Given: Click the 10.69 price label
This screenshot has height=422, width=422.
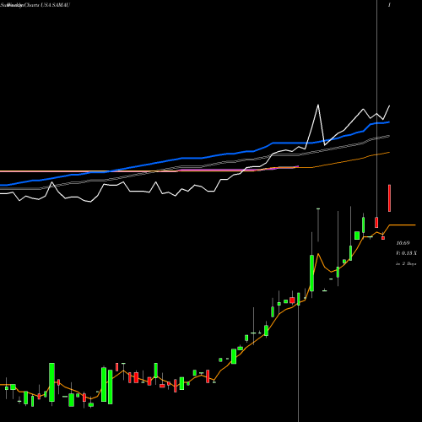Looking at the screenshot, I should (403, 243).
